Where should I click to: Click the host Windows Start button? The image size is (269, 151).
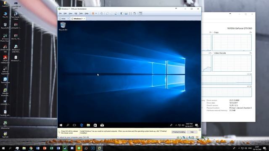click(x=3, y=148)
